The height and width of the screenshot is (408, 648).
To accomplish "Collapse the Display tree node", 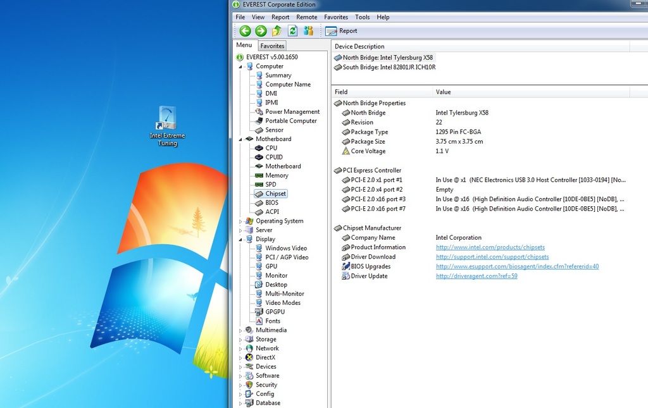I will point(240,239).
